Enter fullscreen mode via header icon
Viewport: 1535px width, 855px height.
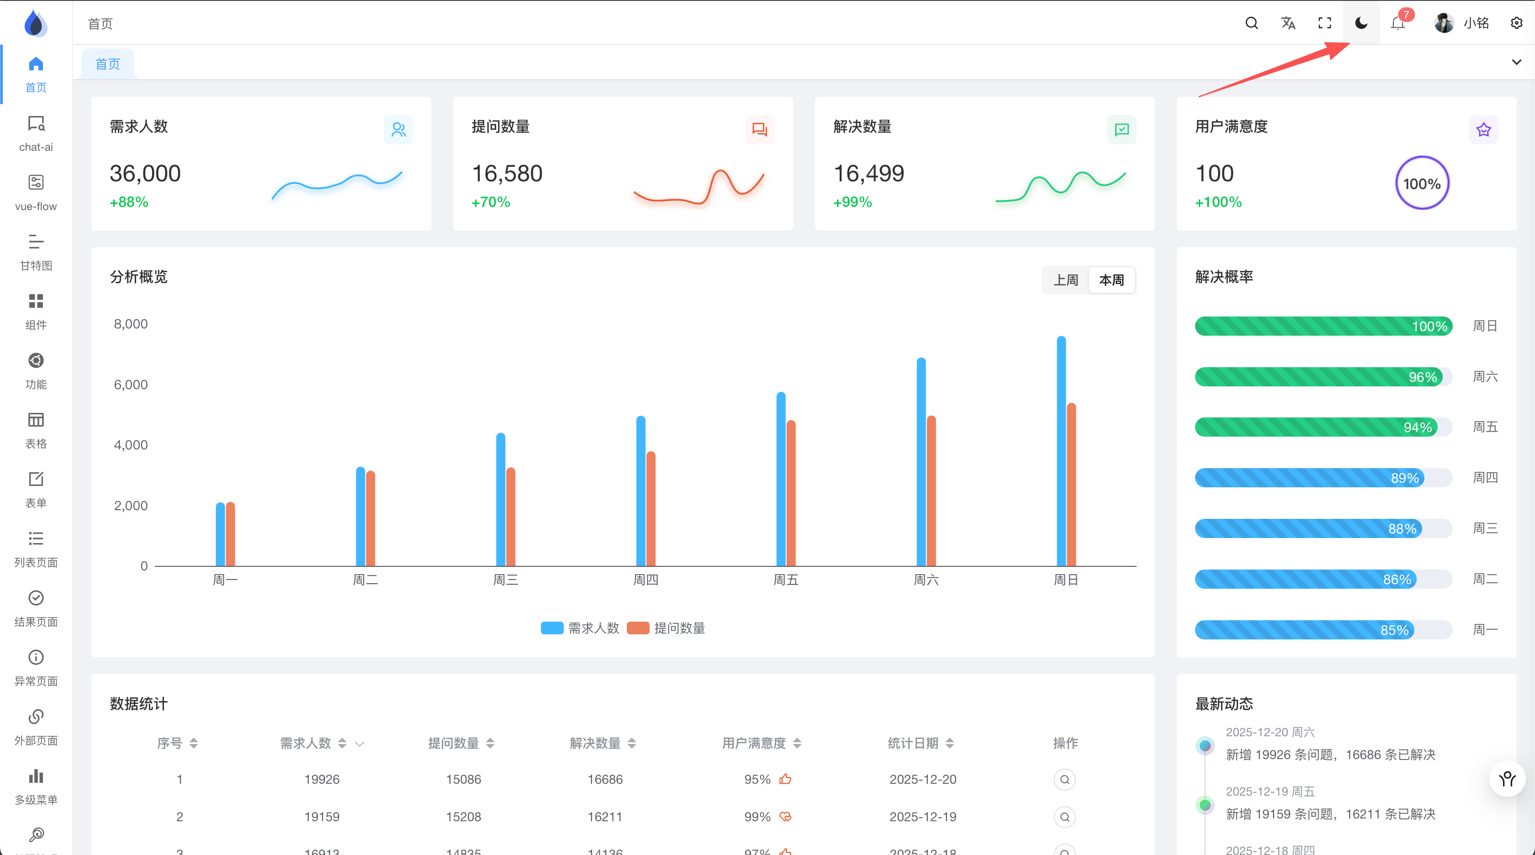pos(1325,23)
